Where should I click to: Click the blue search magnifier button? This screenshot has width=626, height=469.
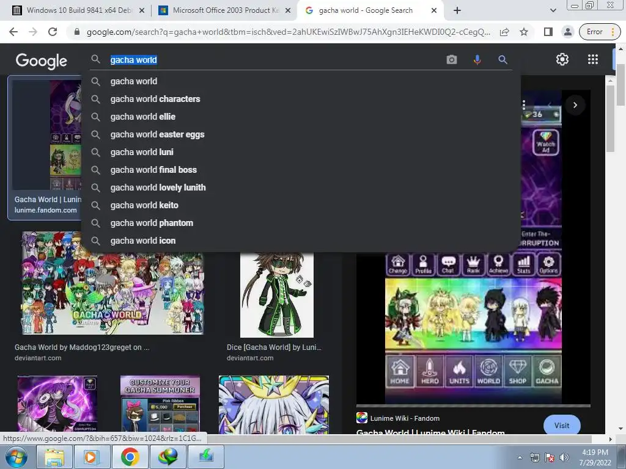click(x=503, y=60)
